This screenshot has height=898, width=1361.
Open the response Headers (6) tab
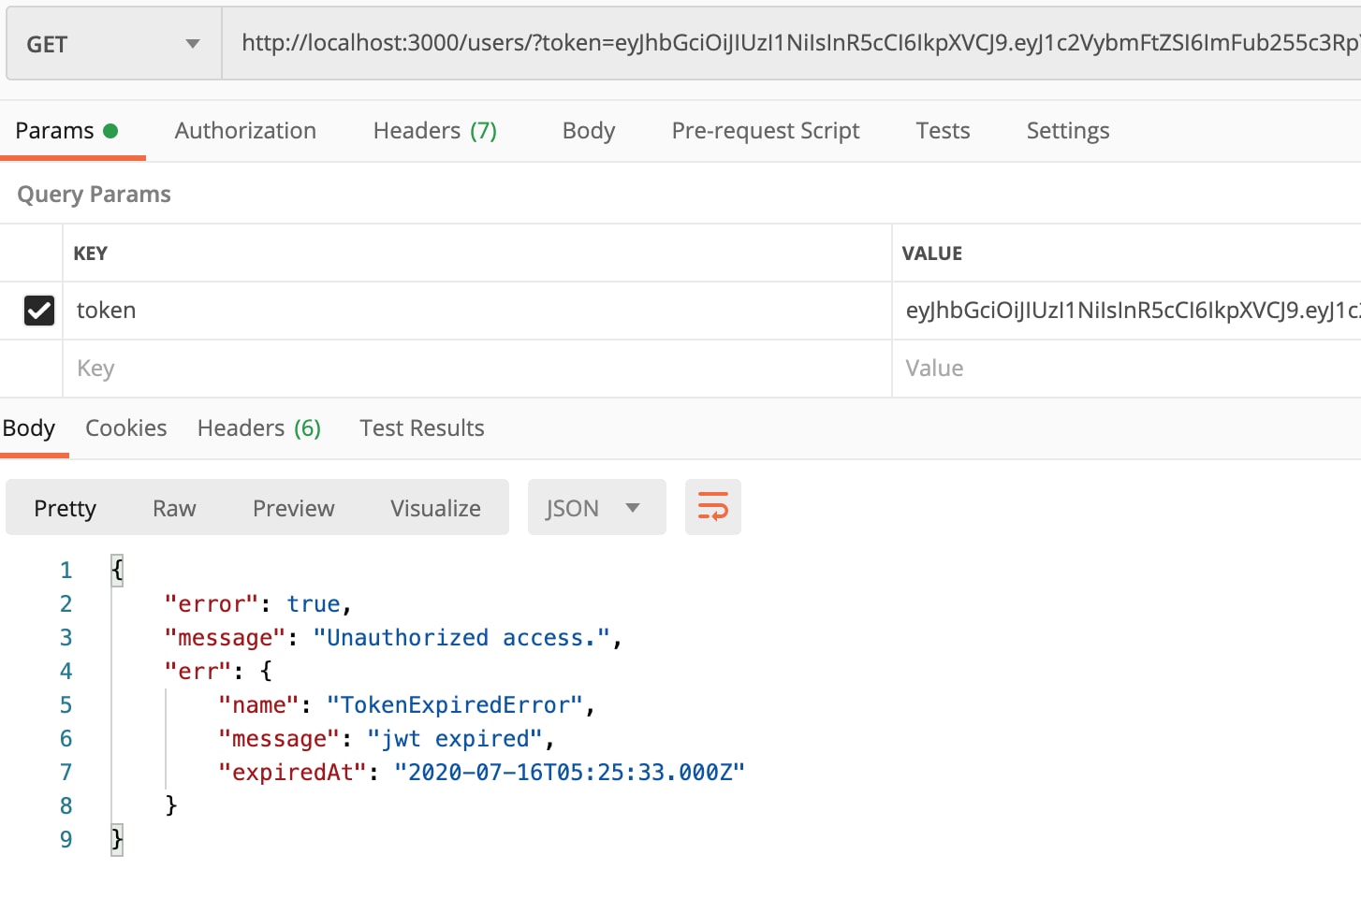[x=259, y=428]
